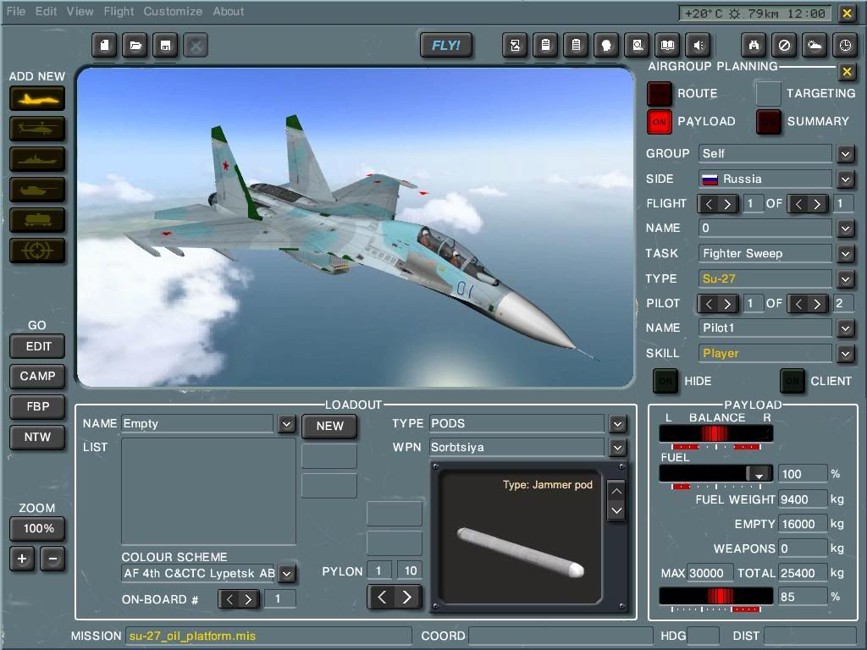Add a new ship unit

37,159
